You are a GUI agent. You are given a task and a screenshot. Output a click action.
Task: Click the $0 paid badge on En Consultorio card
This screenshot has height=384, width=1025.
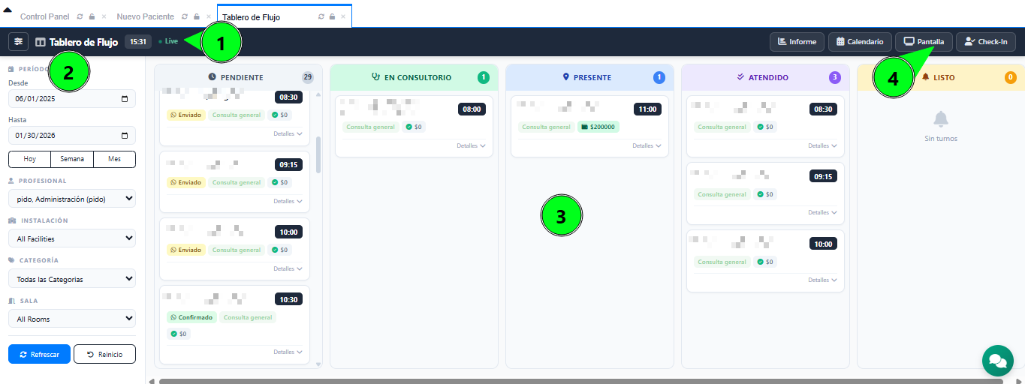[x=414, y=127]
